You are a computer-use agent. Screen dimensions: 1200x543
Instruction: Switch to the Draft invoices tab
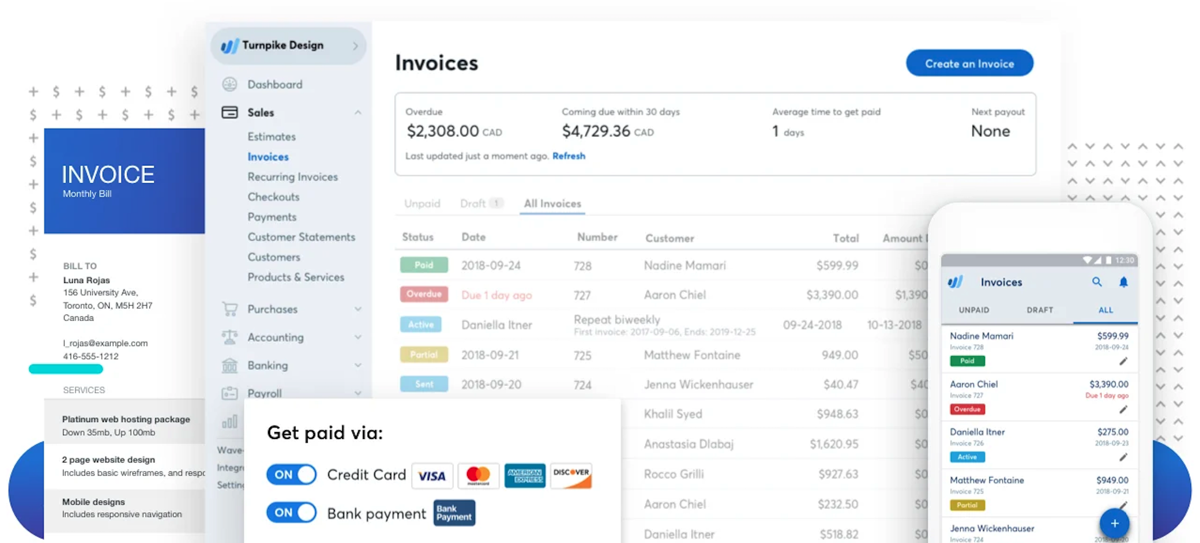pyautogui.click(x=481, y=204)
